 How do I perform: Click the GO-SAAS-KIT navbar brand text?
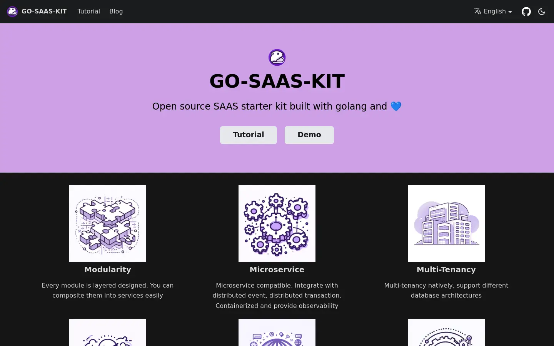coord(44,12)
